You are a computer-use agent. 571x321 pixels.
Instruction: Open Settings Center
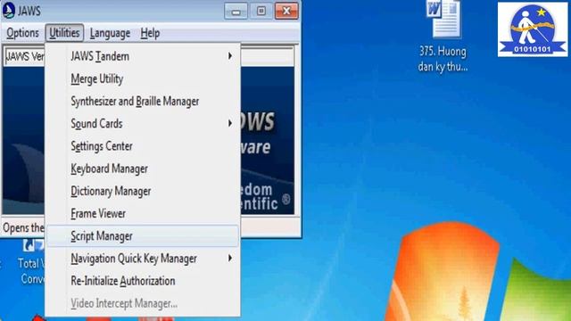[143, 146]
